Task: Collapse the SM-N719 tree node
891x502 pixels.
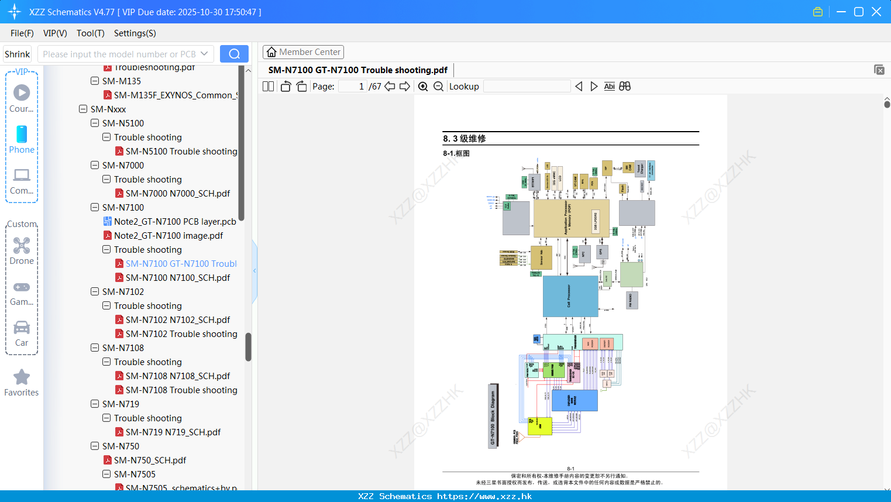Action: [x=95, y=404]
